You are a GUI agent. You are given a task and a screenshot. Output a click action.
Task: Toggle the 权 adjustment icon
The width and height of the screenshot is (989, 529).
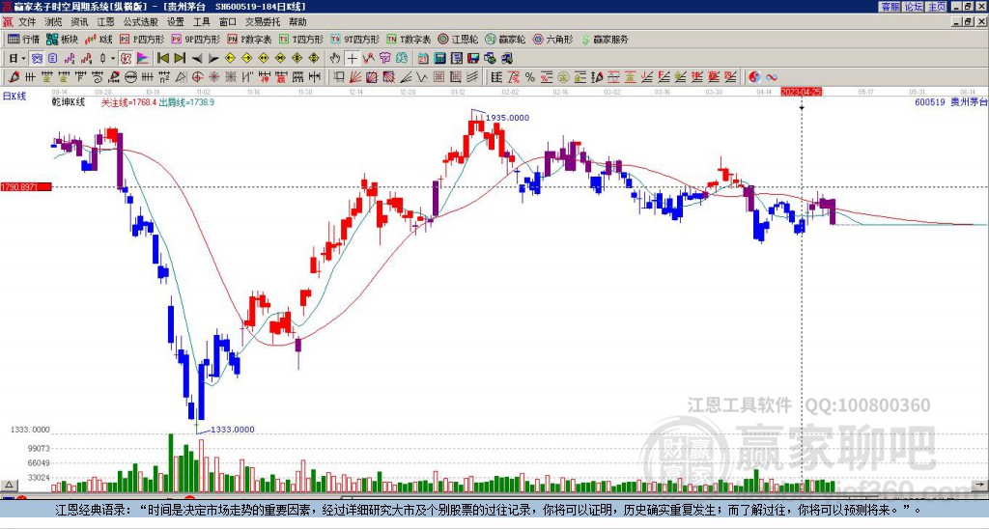point(126,59)
